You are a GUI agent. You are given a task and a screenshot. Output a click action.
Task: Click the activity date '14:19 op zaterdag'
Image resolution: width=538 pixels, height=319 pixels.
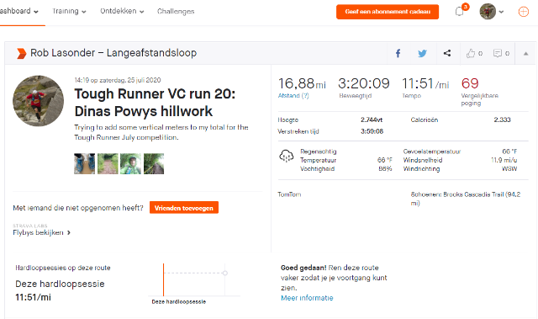pos(118,80)
